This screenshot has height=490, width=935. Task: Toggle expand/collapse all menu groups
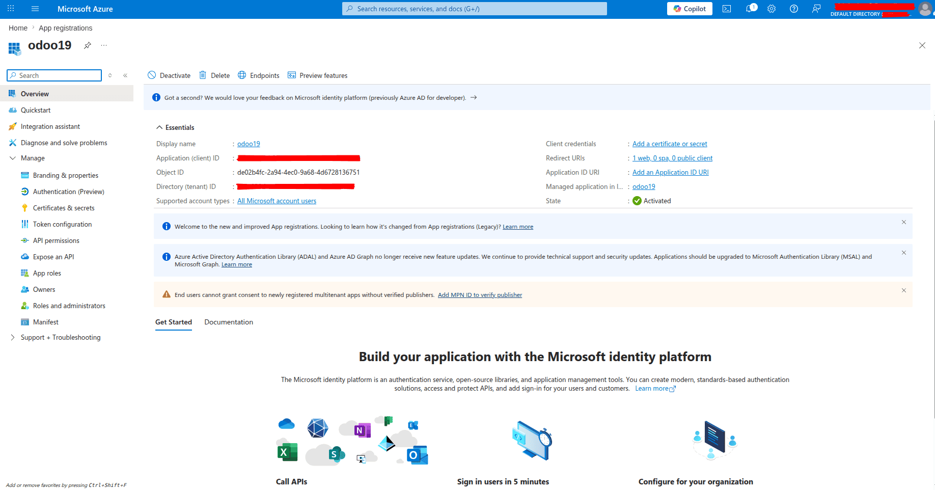110,75
